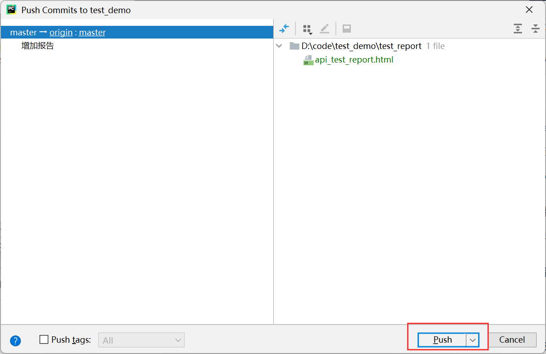Open the dropdown arrow next to Push
The width and height of the screenshot is (546, 354).
pyautogui.click(x=472, y=340)
